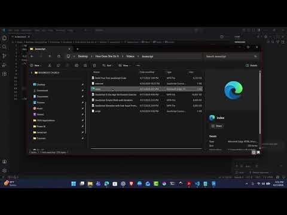Select the script JavaScript source file

click(x=146, y=111)
